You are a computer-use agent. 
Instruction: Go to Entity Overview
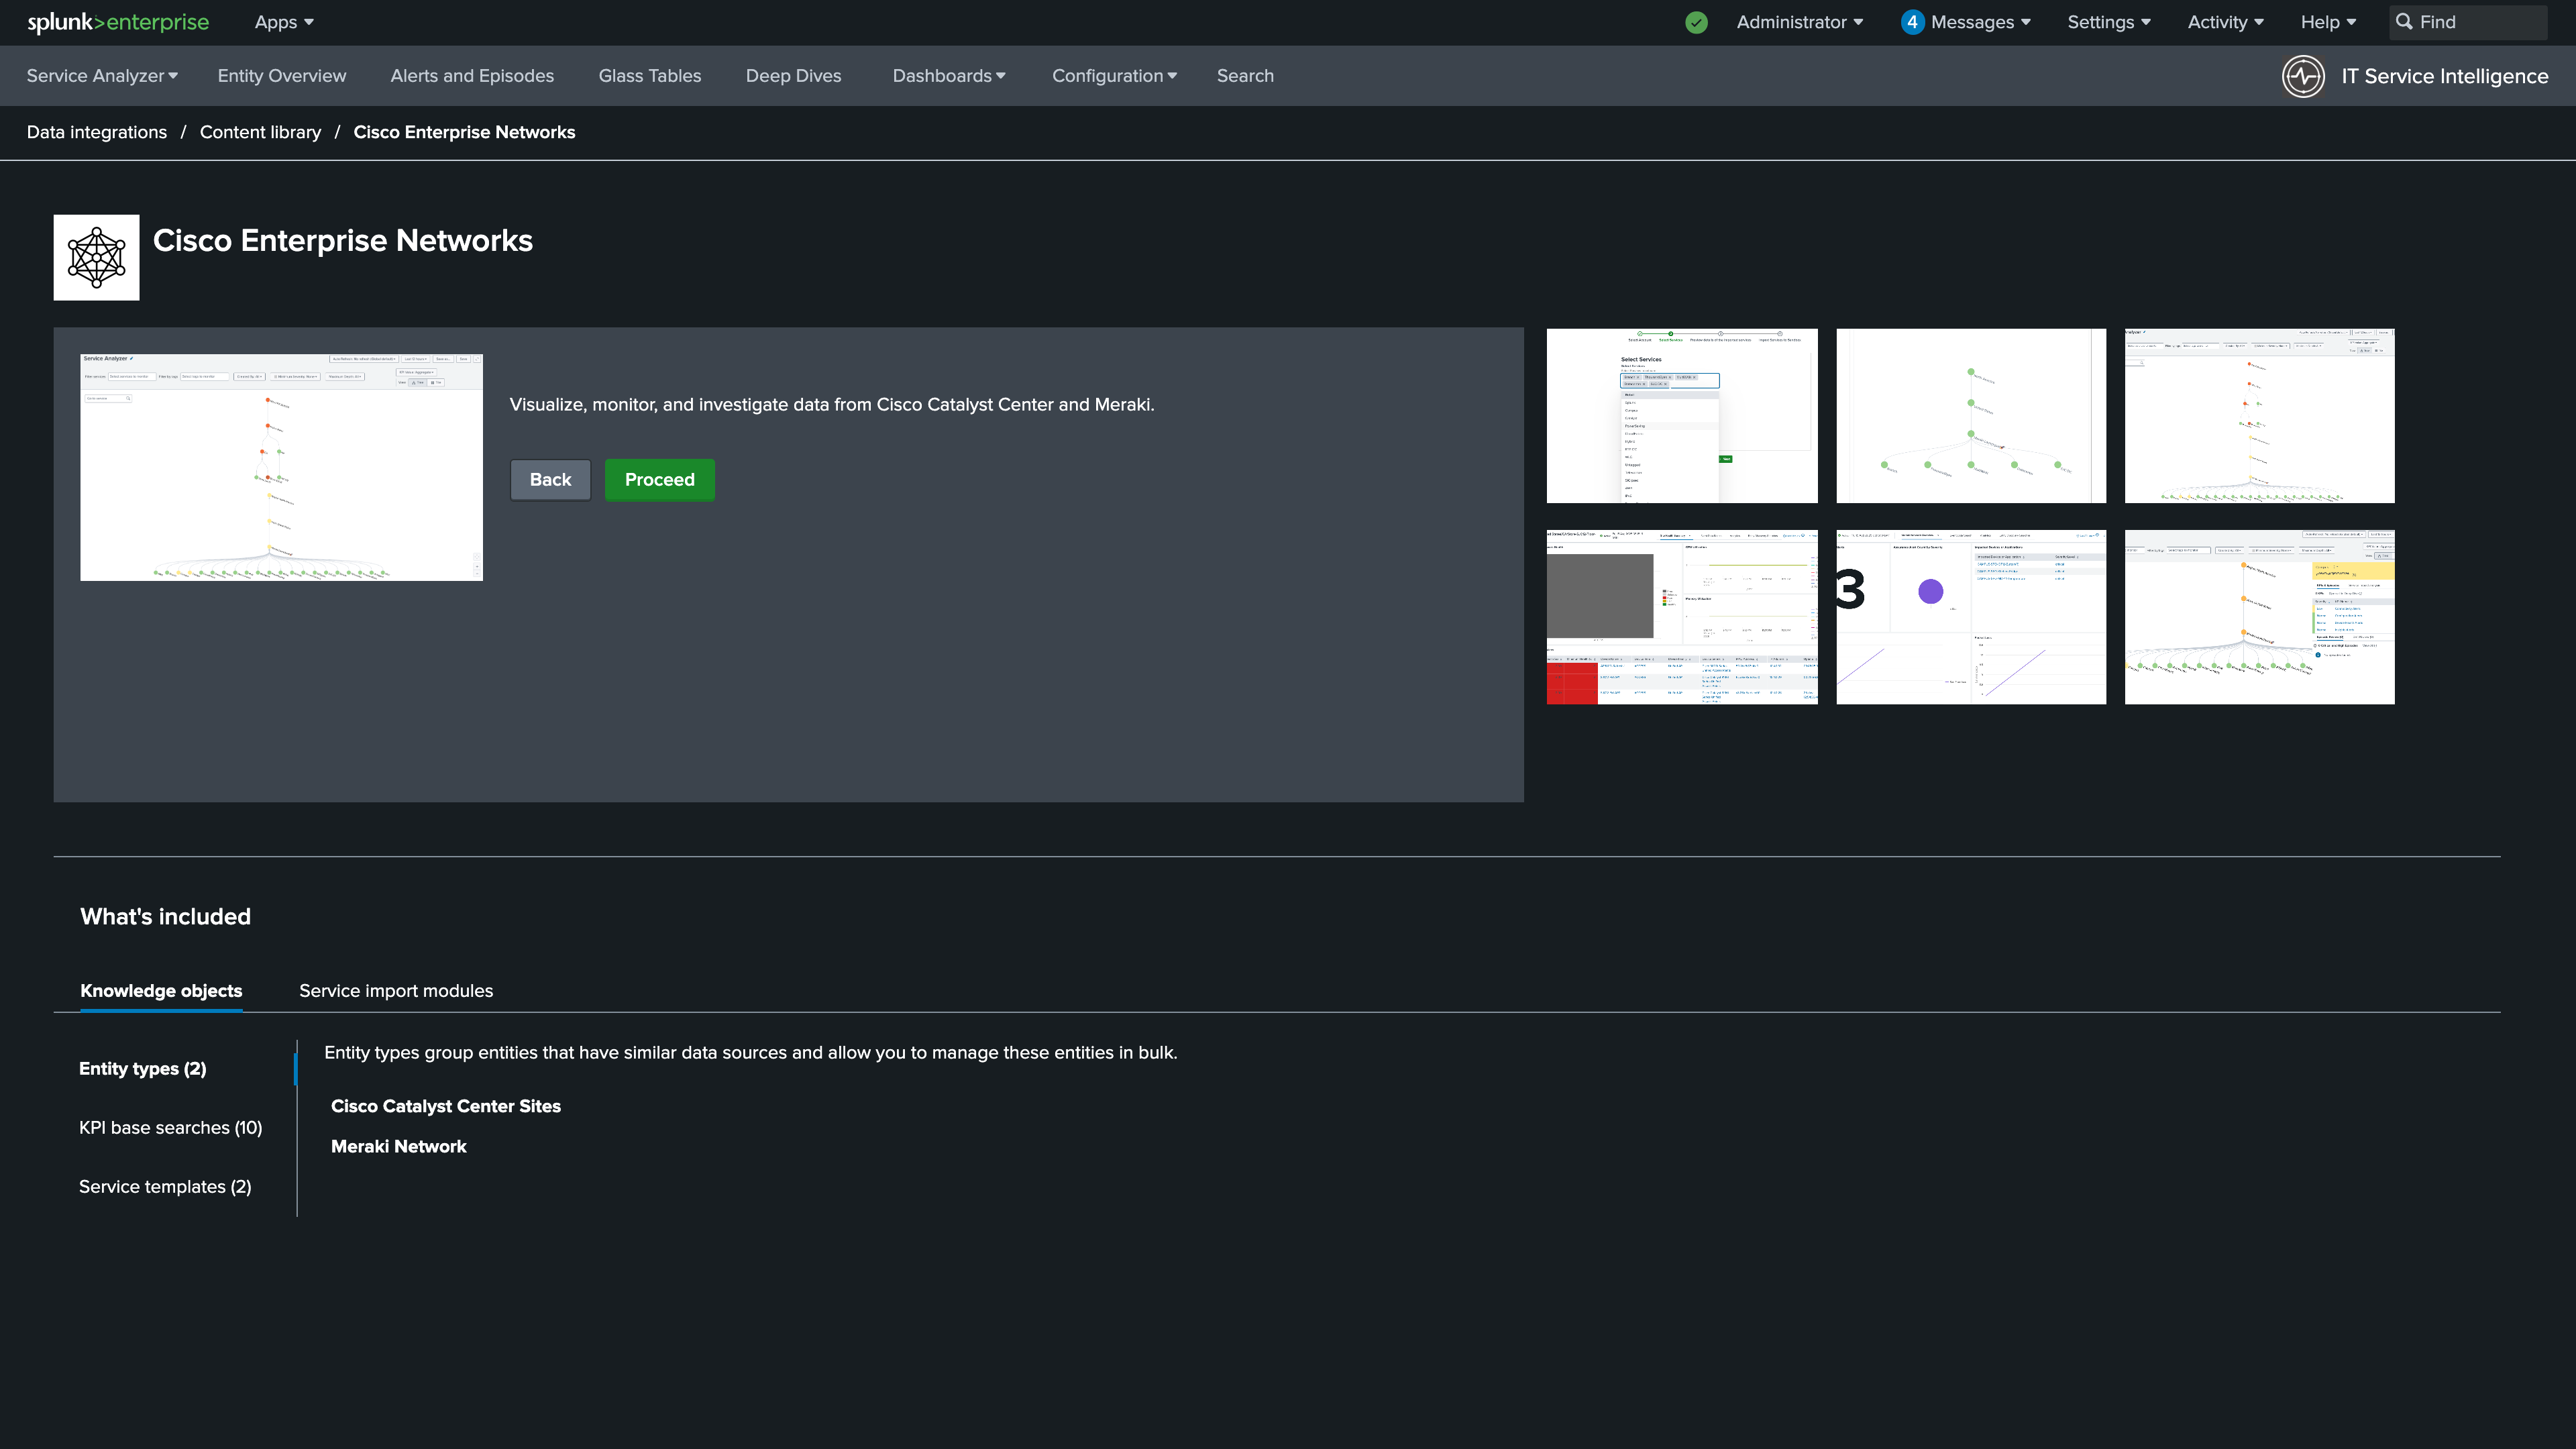click(282, 76)
